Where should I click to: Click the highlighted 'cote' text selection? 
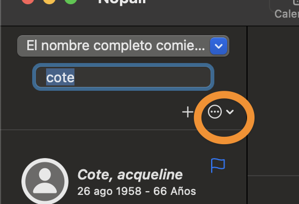[x=60, y=77]
